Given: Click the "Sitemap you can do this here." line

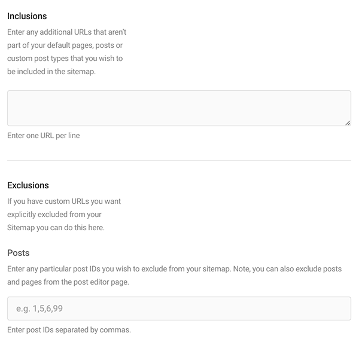Looking at the screenshot, I should tap(56, 228).
